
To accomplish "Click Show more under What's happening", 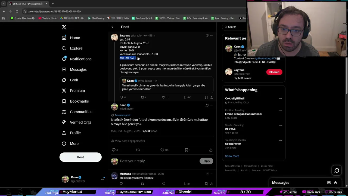I will tap(232, 156).
